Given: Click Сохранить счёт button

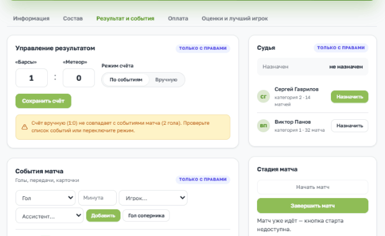Looking at the screenshot, I should (43, 101).
